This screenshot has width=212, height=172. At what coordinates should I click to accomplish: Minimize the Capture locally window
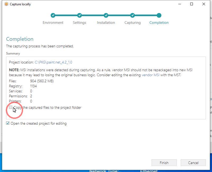179,4
